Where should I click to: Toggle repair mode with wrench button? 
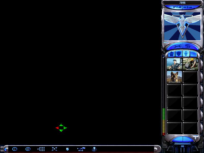coord(177,46)
